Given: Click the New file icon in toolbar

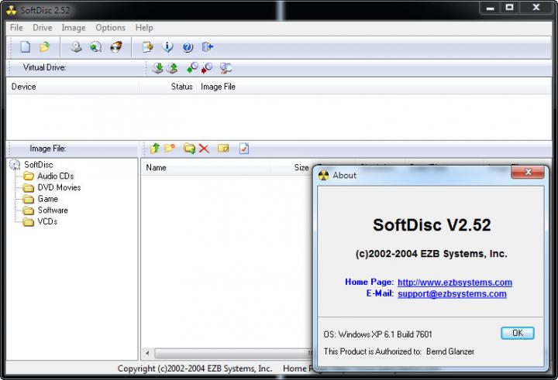Looking at the screenshot, I should (25, 47).
